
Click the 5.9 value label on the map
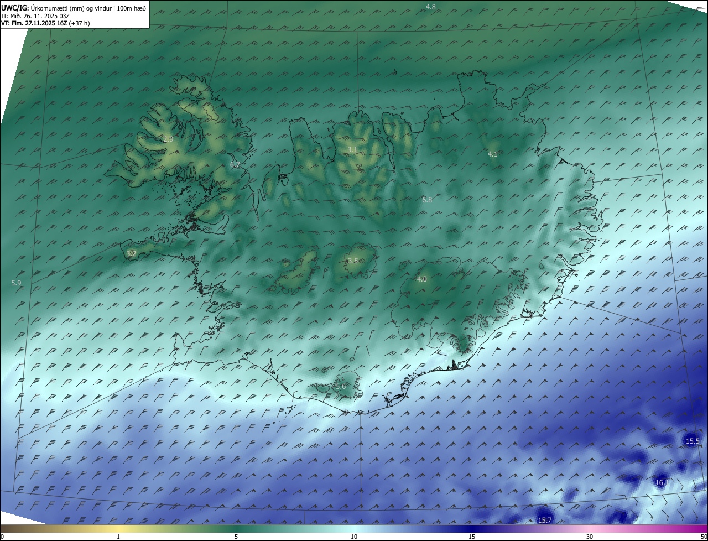(x=16, y=283)
